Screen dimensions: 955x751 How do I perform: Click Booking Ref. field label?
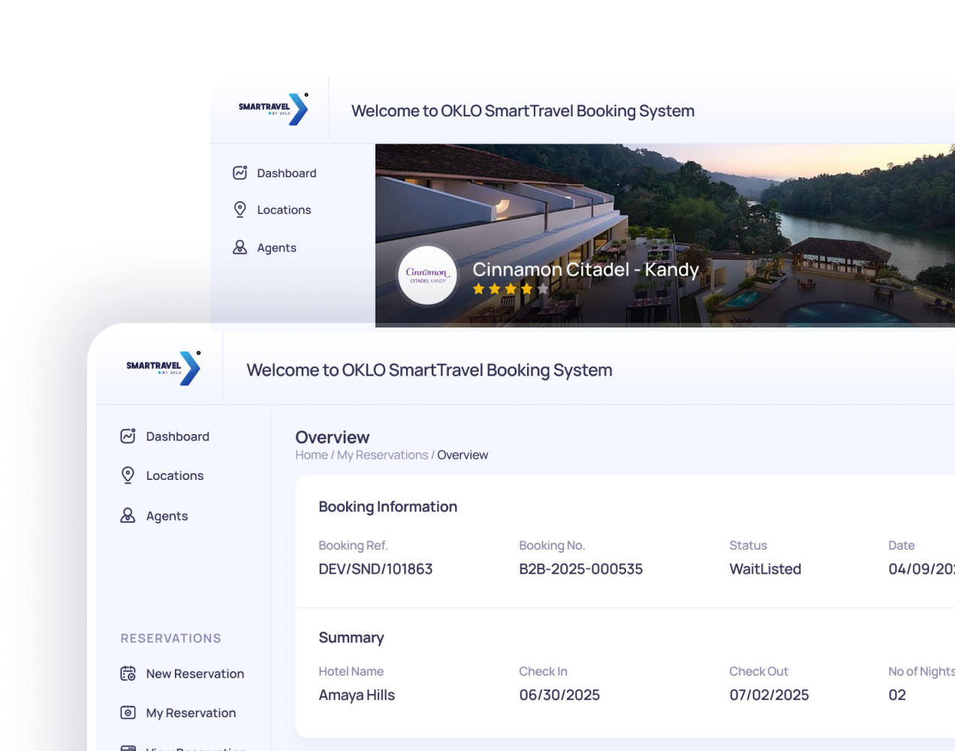pyautogui.click(x=353, y=545)
